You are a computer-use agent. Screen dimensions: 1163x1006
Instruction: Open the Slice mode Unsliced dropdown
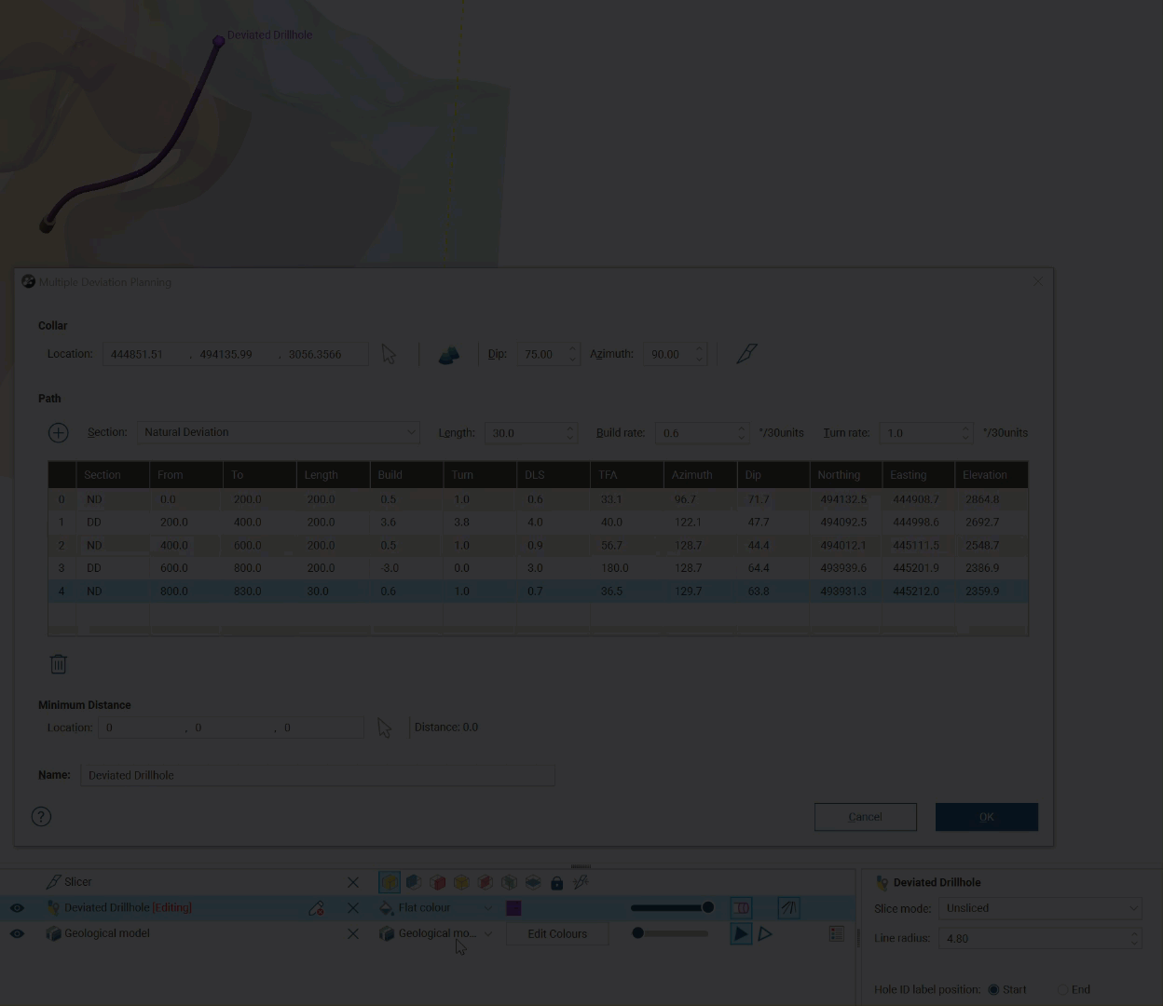tap(1040, 908)
